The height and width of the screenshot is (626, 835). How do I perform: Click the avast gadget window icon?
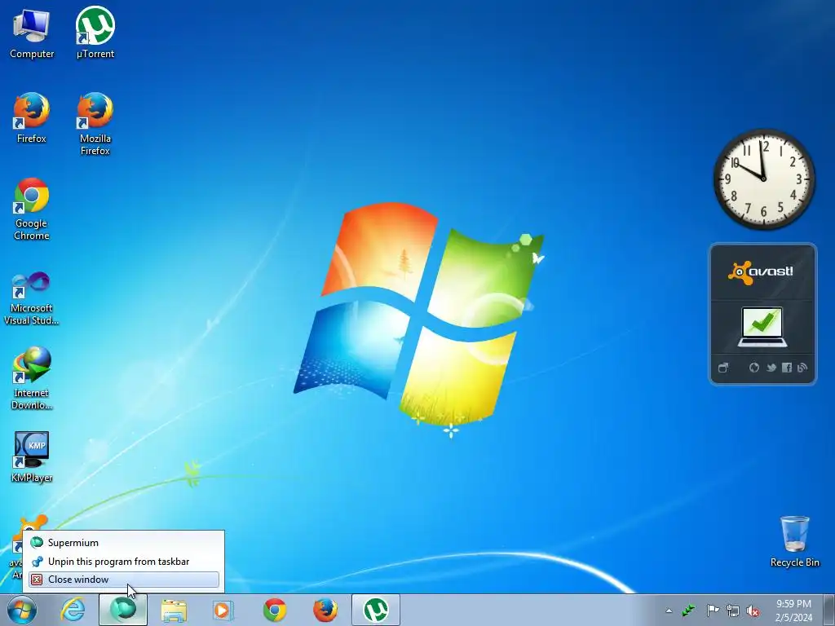(723, 368)
